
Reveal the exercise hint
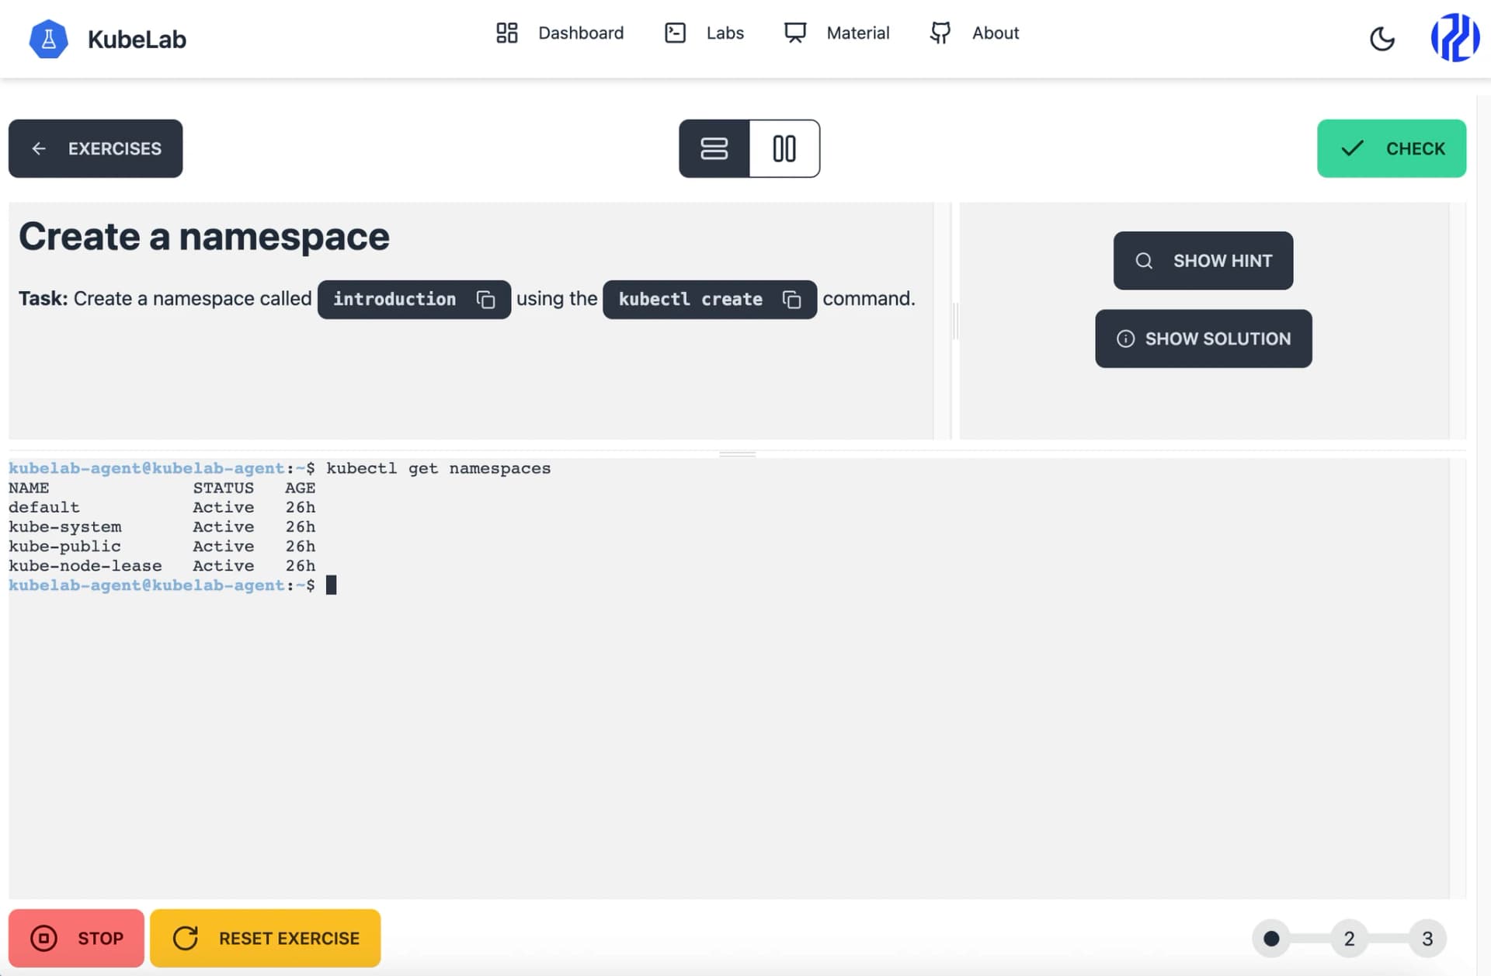(x=1203, y=261)
